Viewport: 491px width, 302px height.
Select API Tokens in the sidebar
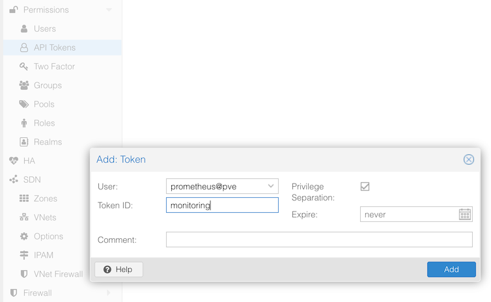(55, 48)
